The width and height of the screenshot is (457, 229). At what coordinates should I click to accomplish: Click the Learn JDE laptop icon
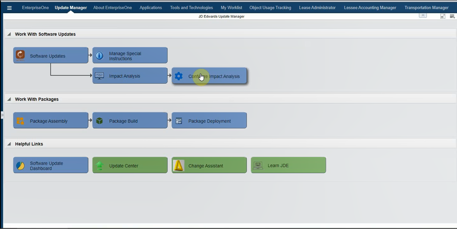[258, 165]
